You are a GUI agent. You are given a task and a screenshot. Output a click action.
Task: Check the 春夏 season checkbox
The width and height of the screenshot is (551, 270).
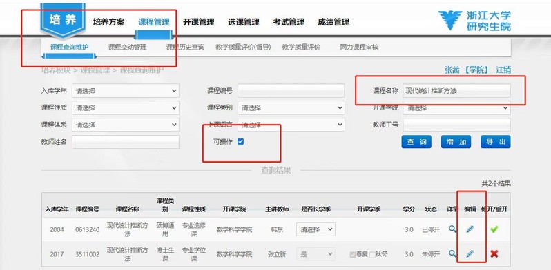click(352, 255)
